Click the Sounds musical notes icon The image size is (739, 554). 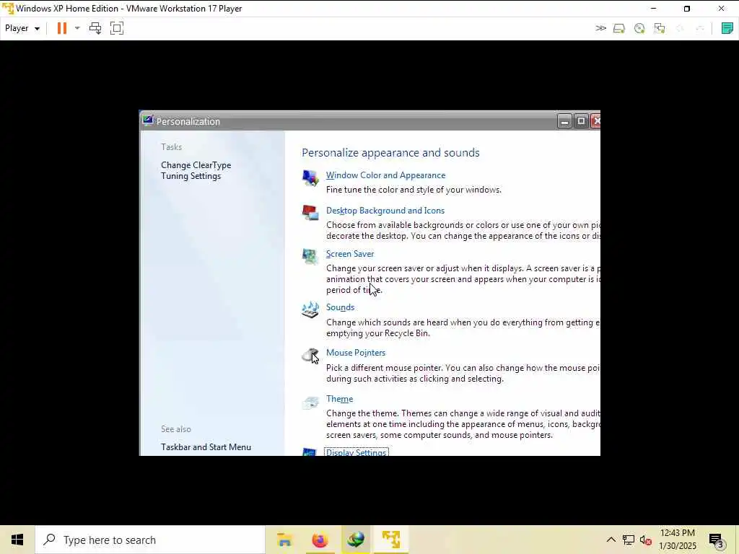pyautogui.click(x=310, y=309)
